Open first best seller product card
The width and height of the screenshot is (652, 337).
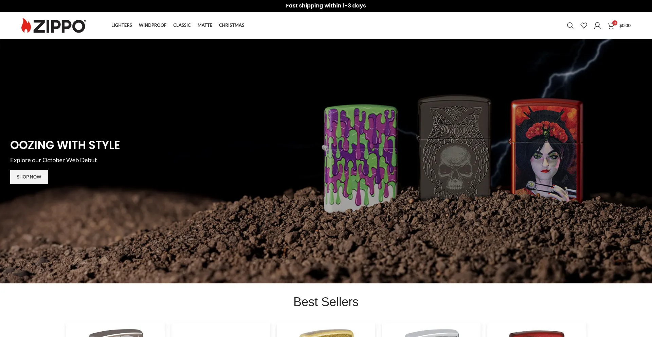(115, 330)
